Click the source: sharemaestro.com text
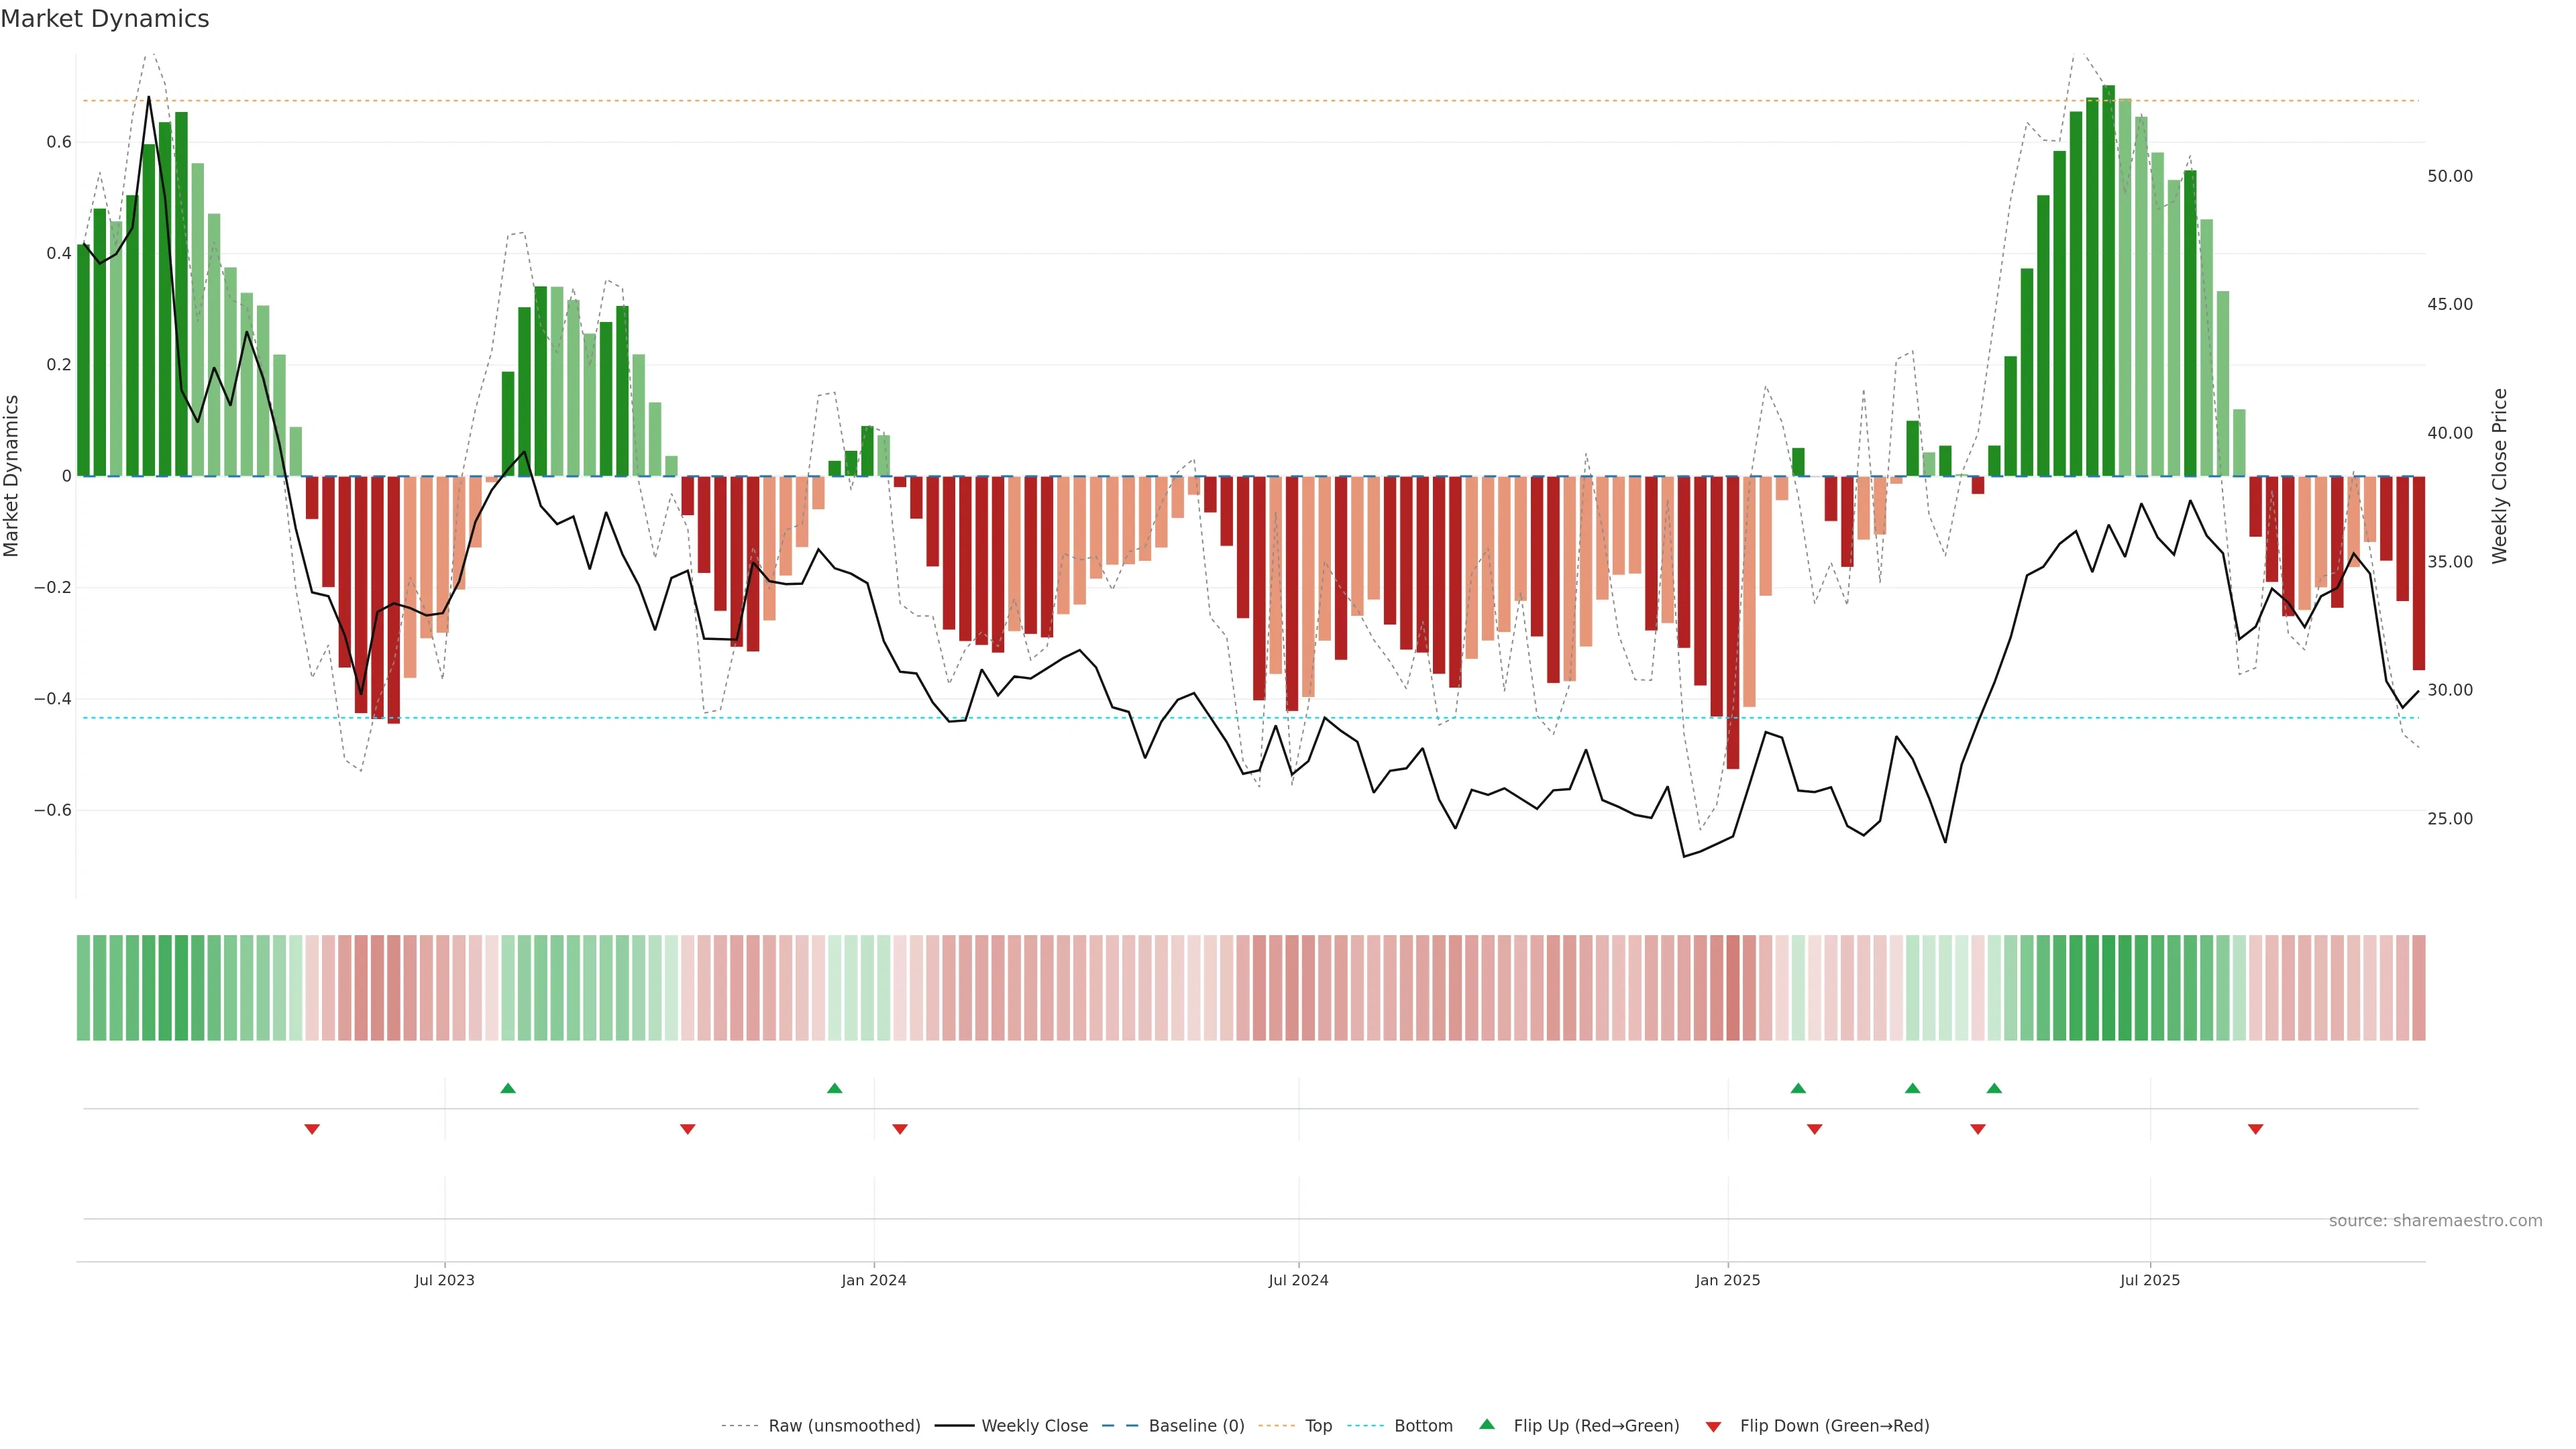Image resolution: width=2576 pixels, height=1449 pixels. coord(2435,1221)
